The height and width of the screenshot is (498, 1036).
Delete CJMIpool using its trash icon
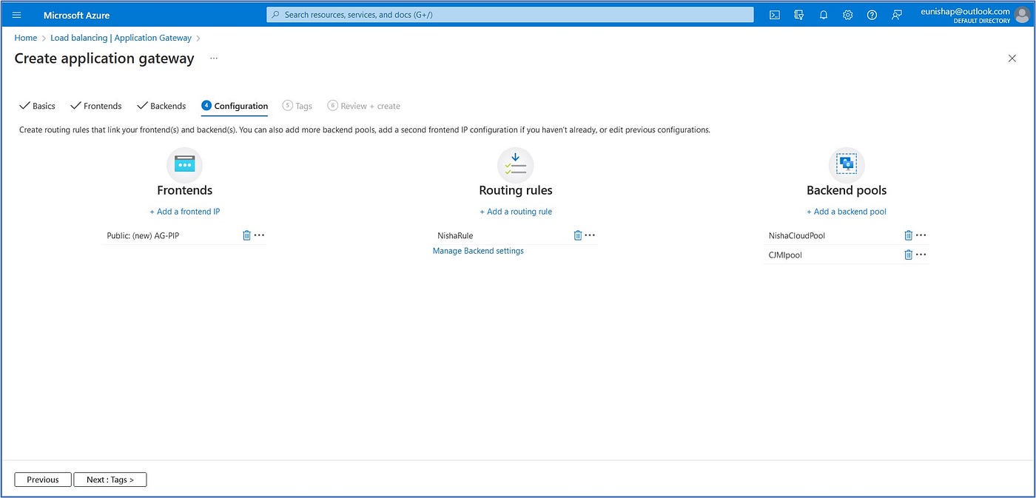pyautogui.click(x=908, y=255)
